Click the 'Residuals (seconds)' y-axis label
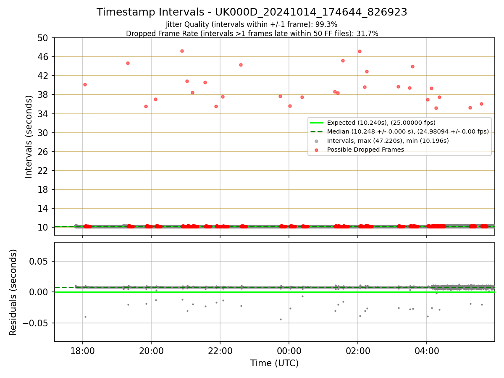Screen dimensions: 504x378 pos(13,292)
